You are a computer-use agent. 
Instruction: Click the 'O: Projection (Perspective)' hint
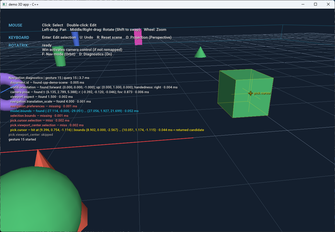click(149, 37)
